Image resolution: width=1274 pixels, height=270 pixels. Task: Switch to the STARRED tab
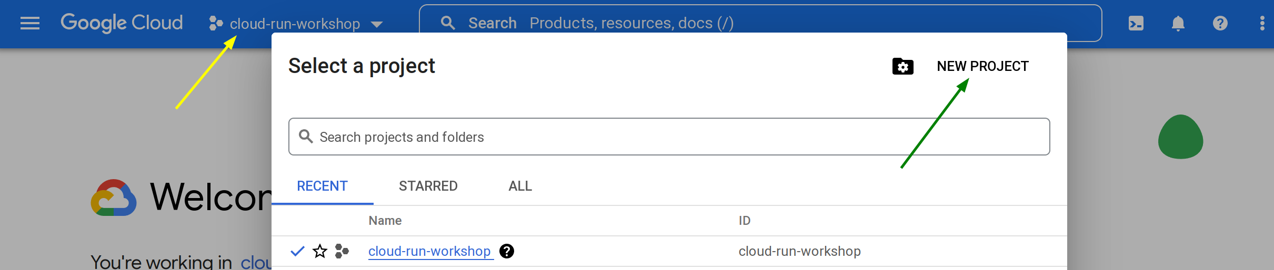point(428,186)
